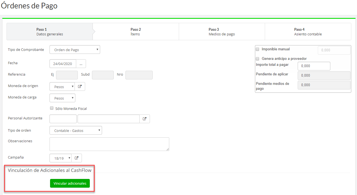Click the Pendiente de aplicar field
Screen dimensions: 357x195
pyautogui.click(x=324, y=76)
